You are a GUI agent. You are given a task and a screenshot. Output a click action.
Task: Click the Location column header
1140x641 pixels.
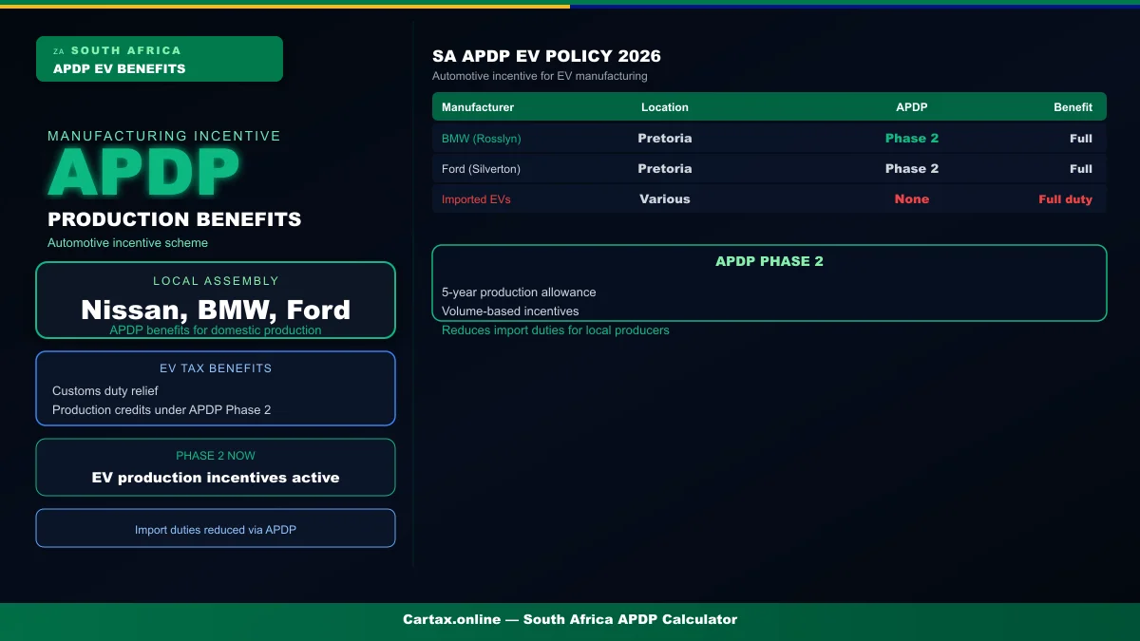click(x=665, y=107)
